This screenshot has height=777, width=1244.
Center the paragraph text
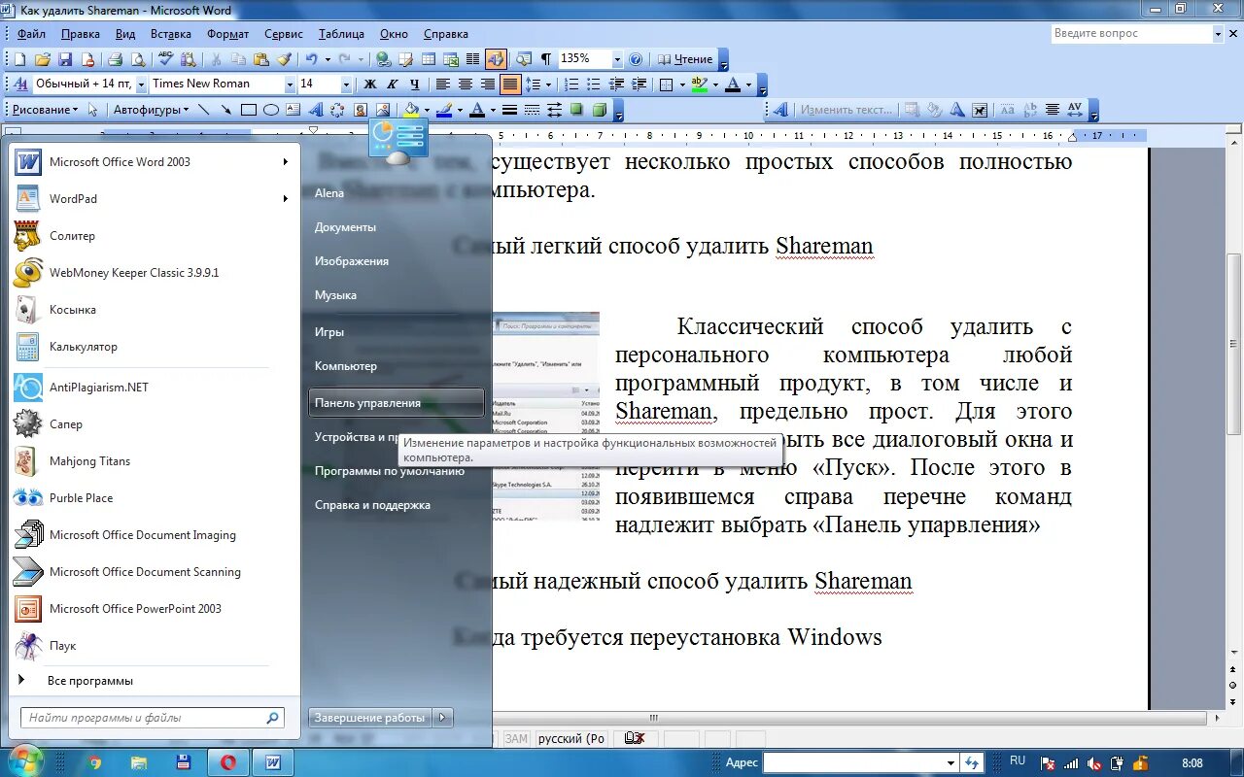tap(466, 84)
